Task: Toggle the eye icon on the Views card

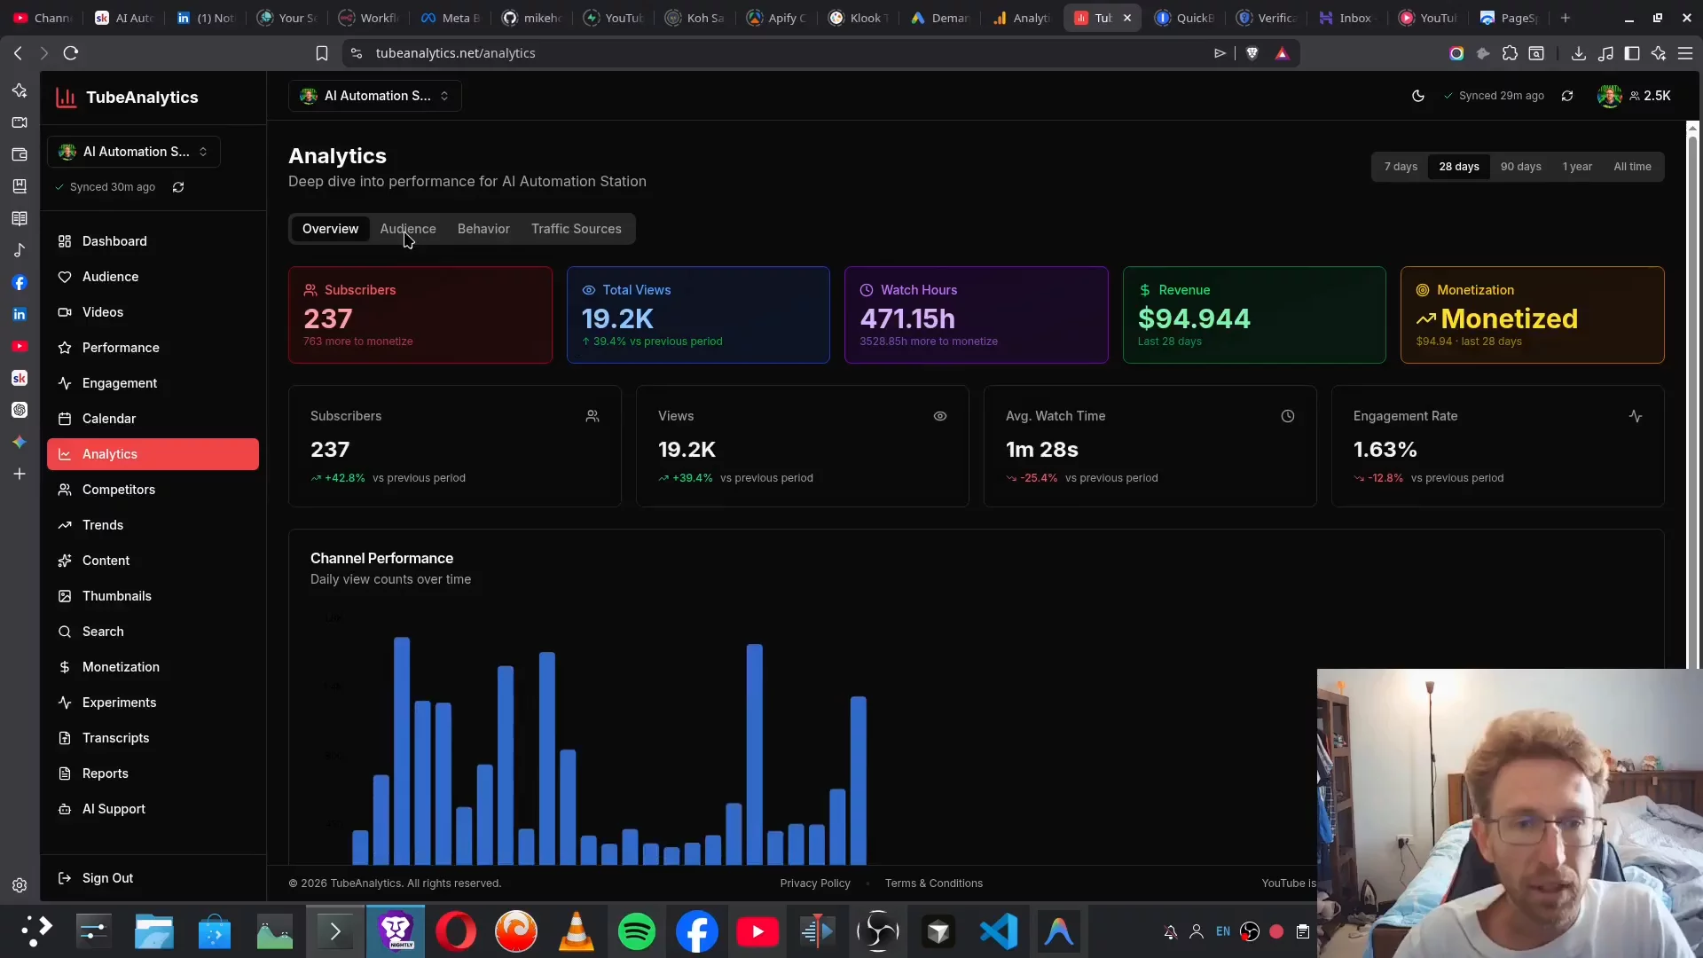Action: point(940,416)
